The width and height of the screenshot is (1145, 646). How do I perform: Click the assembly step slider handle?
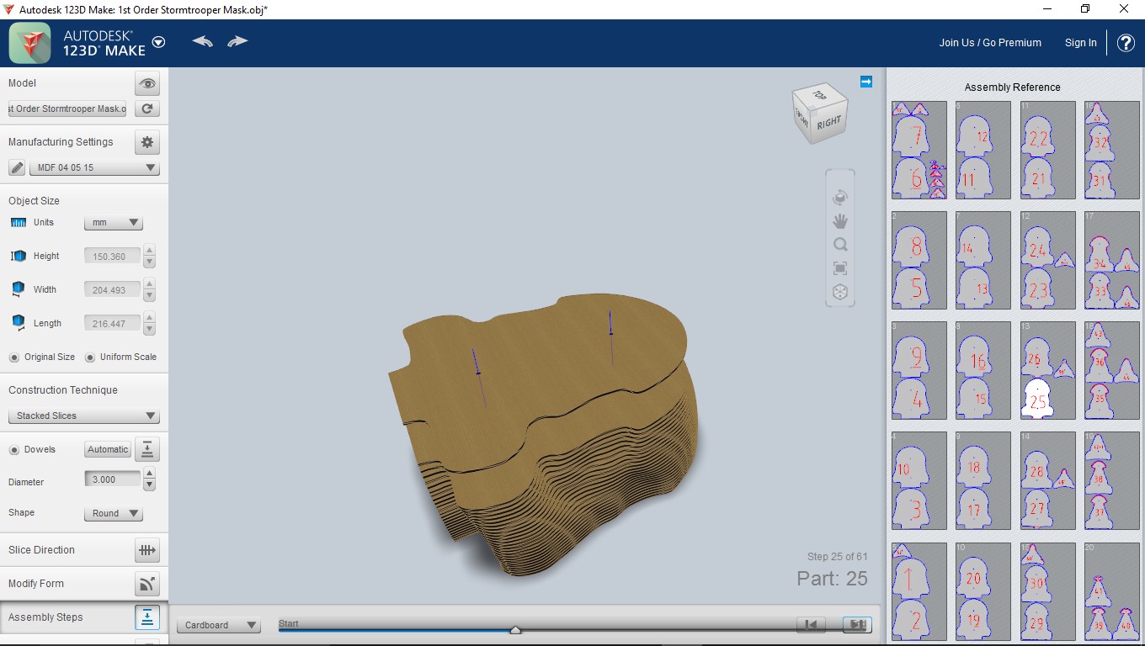(515, 629)
